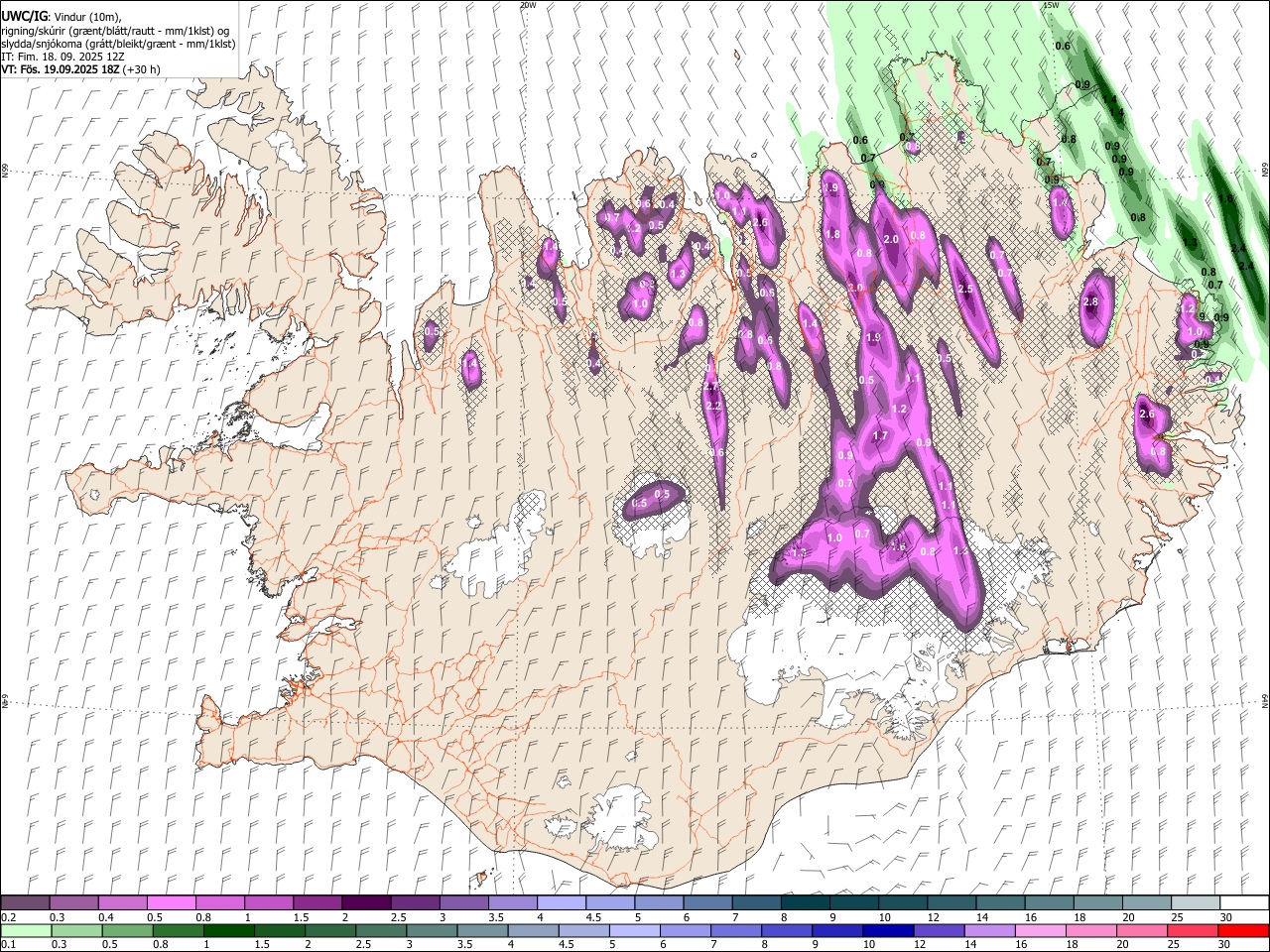Select the dark teal snow-scale swatch between 8 and 9
Image resolution: width=1270 pixels, height=952 pixels.
[805, 902]
